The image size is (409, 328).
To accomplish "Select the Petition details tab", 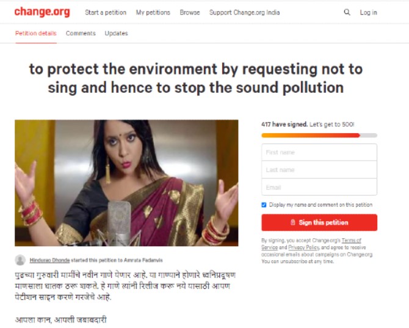I will click(x=36, y=34).
